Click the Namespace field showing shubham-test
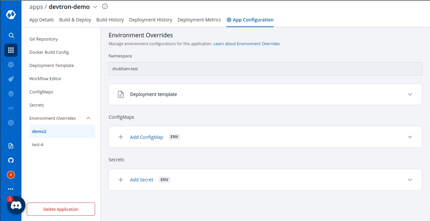Image resolution: width=430 pixels, height=221 pixels. pyautogui.click(x=265, y=69)
